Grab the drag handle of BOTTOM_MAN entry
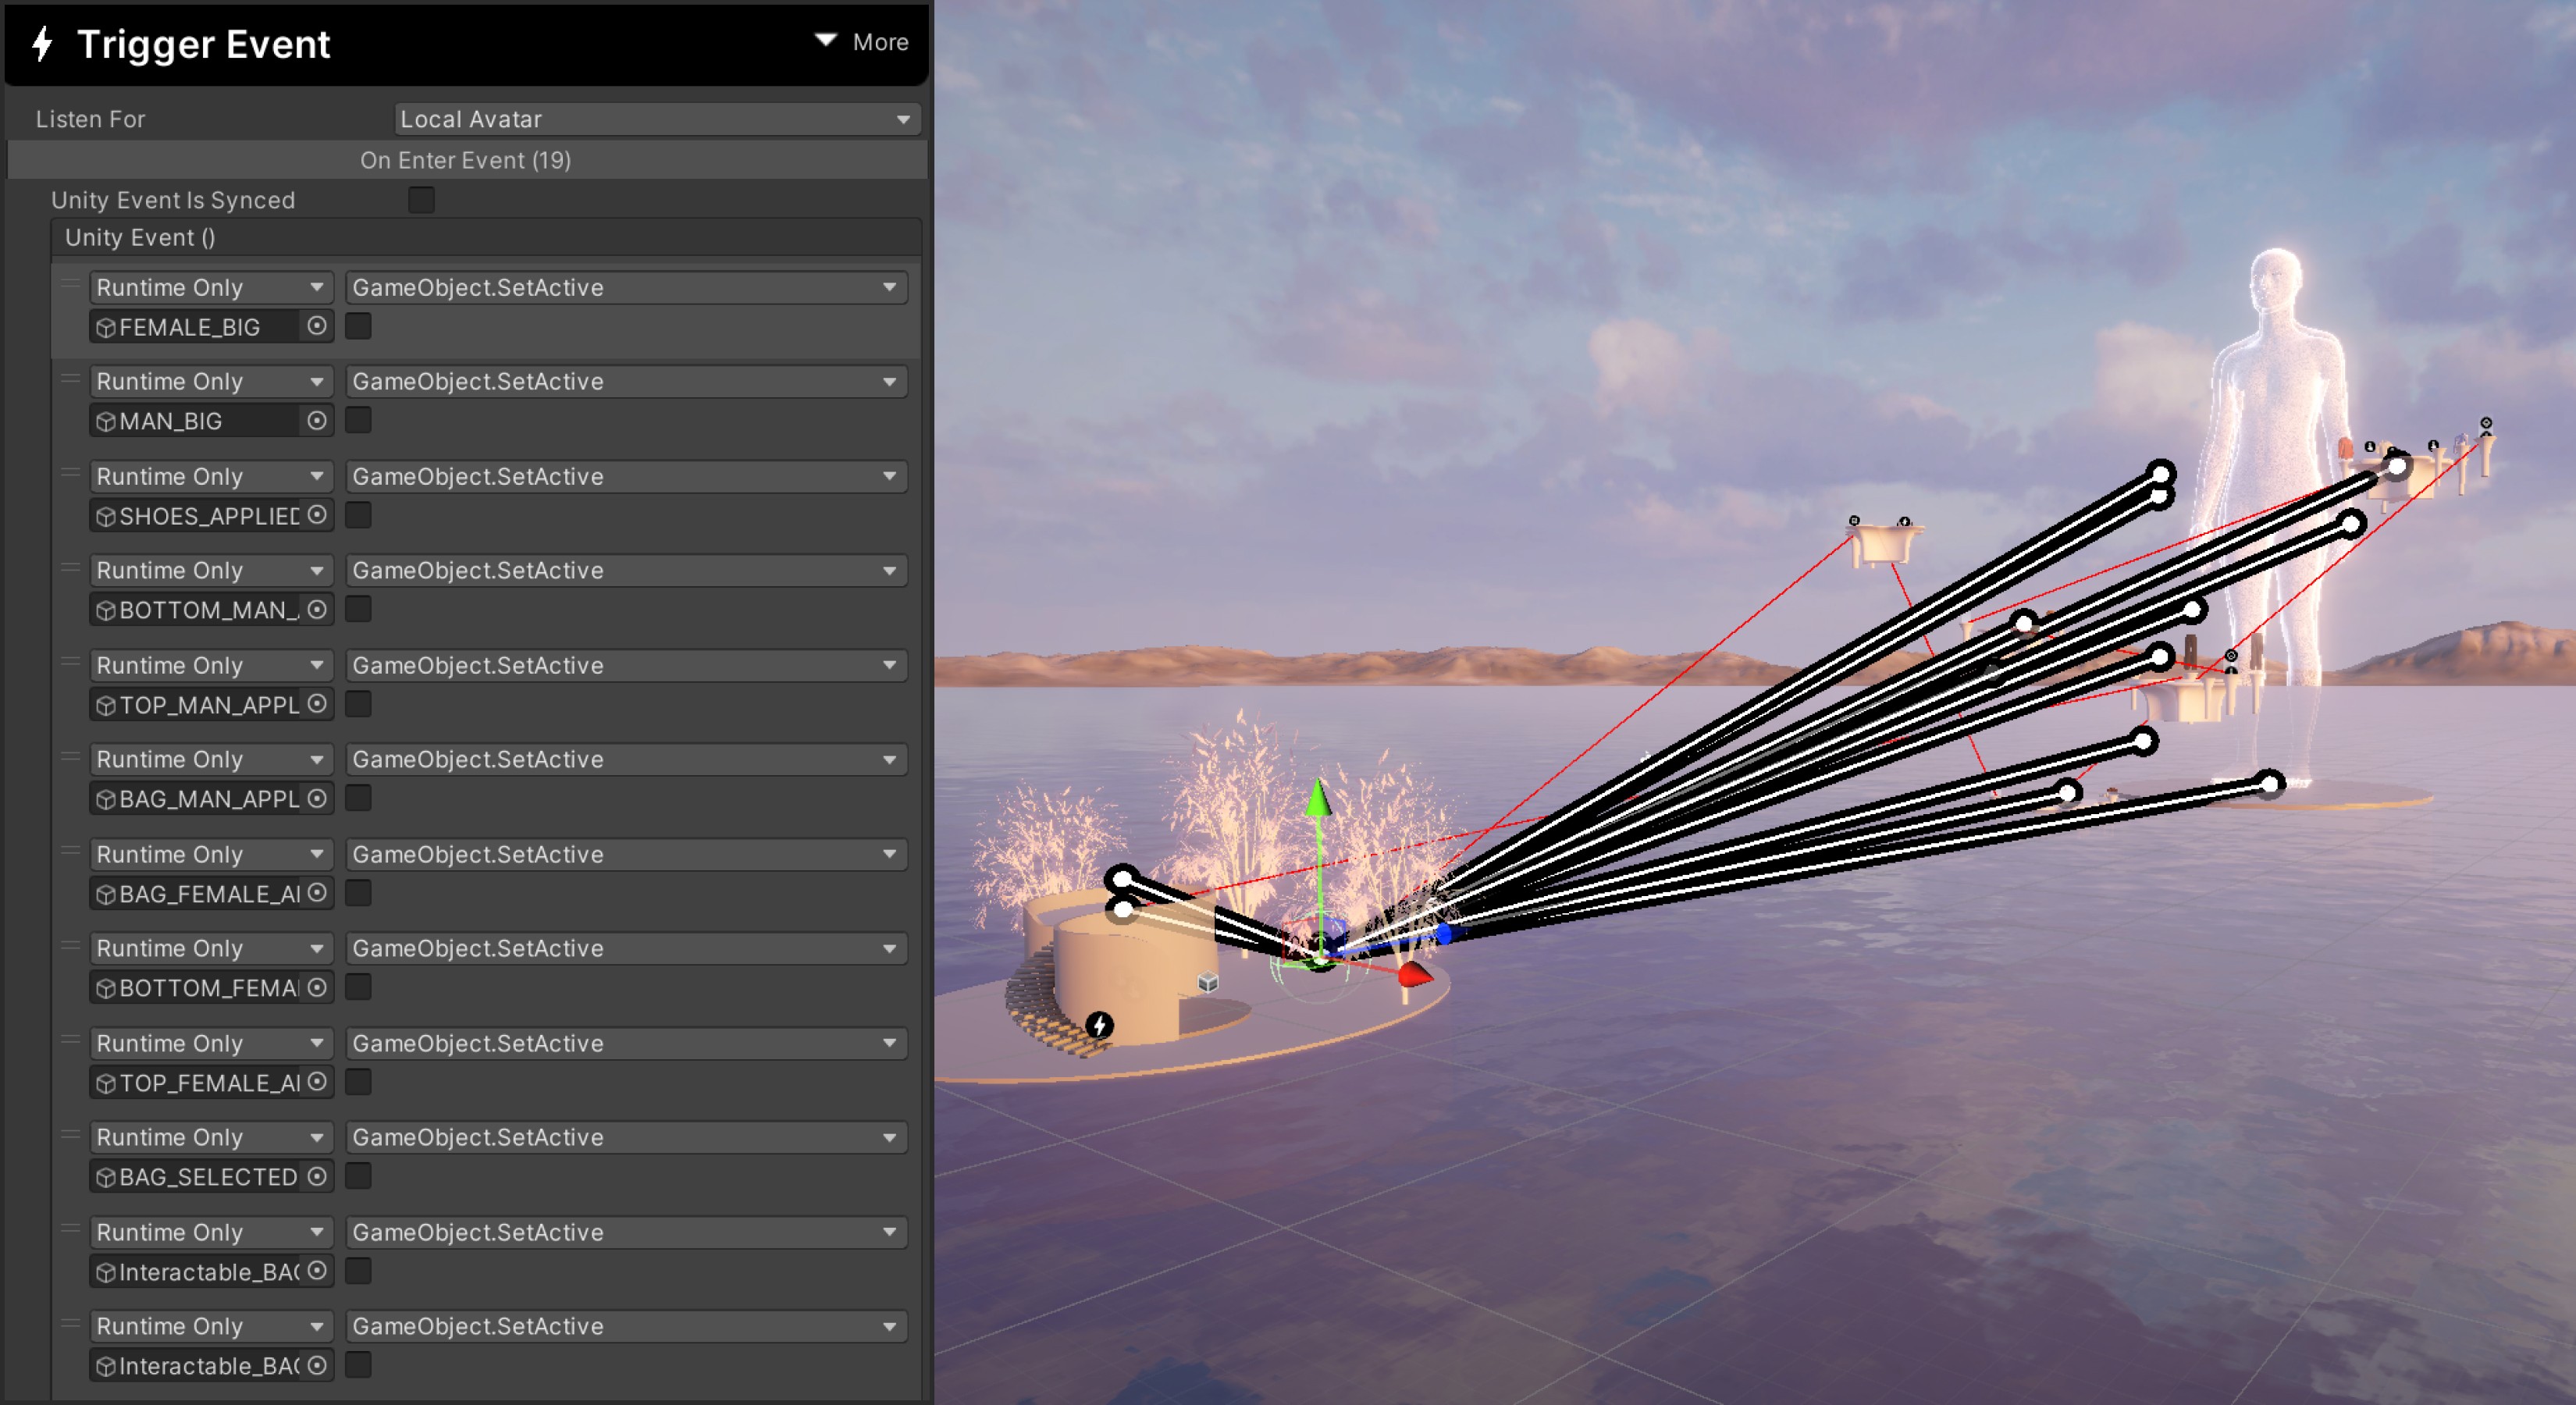Image resolution: width=2576 pixels, height=1405 pixels. (x=70, y=568)
